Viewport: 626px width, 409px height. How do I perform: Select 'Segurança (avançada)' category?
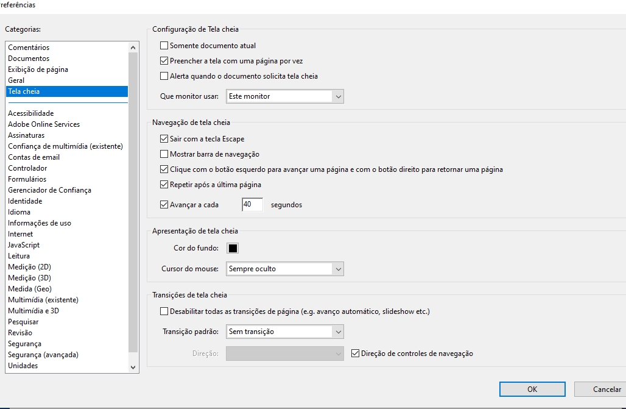point(43,355)
